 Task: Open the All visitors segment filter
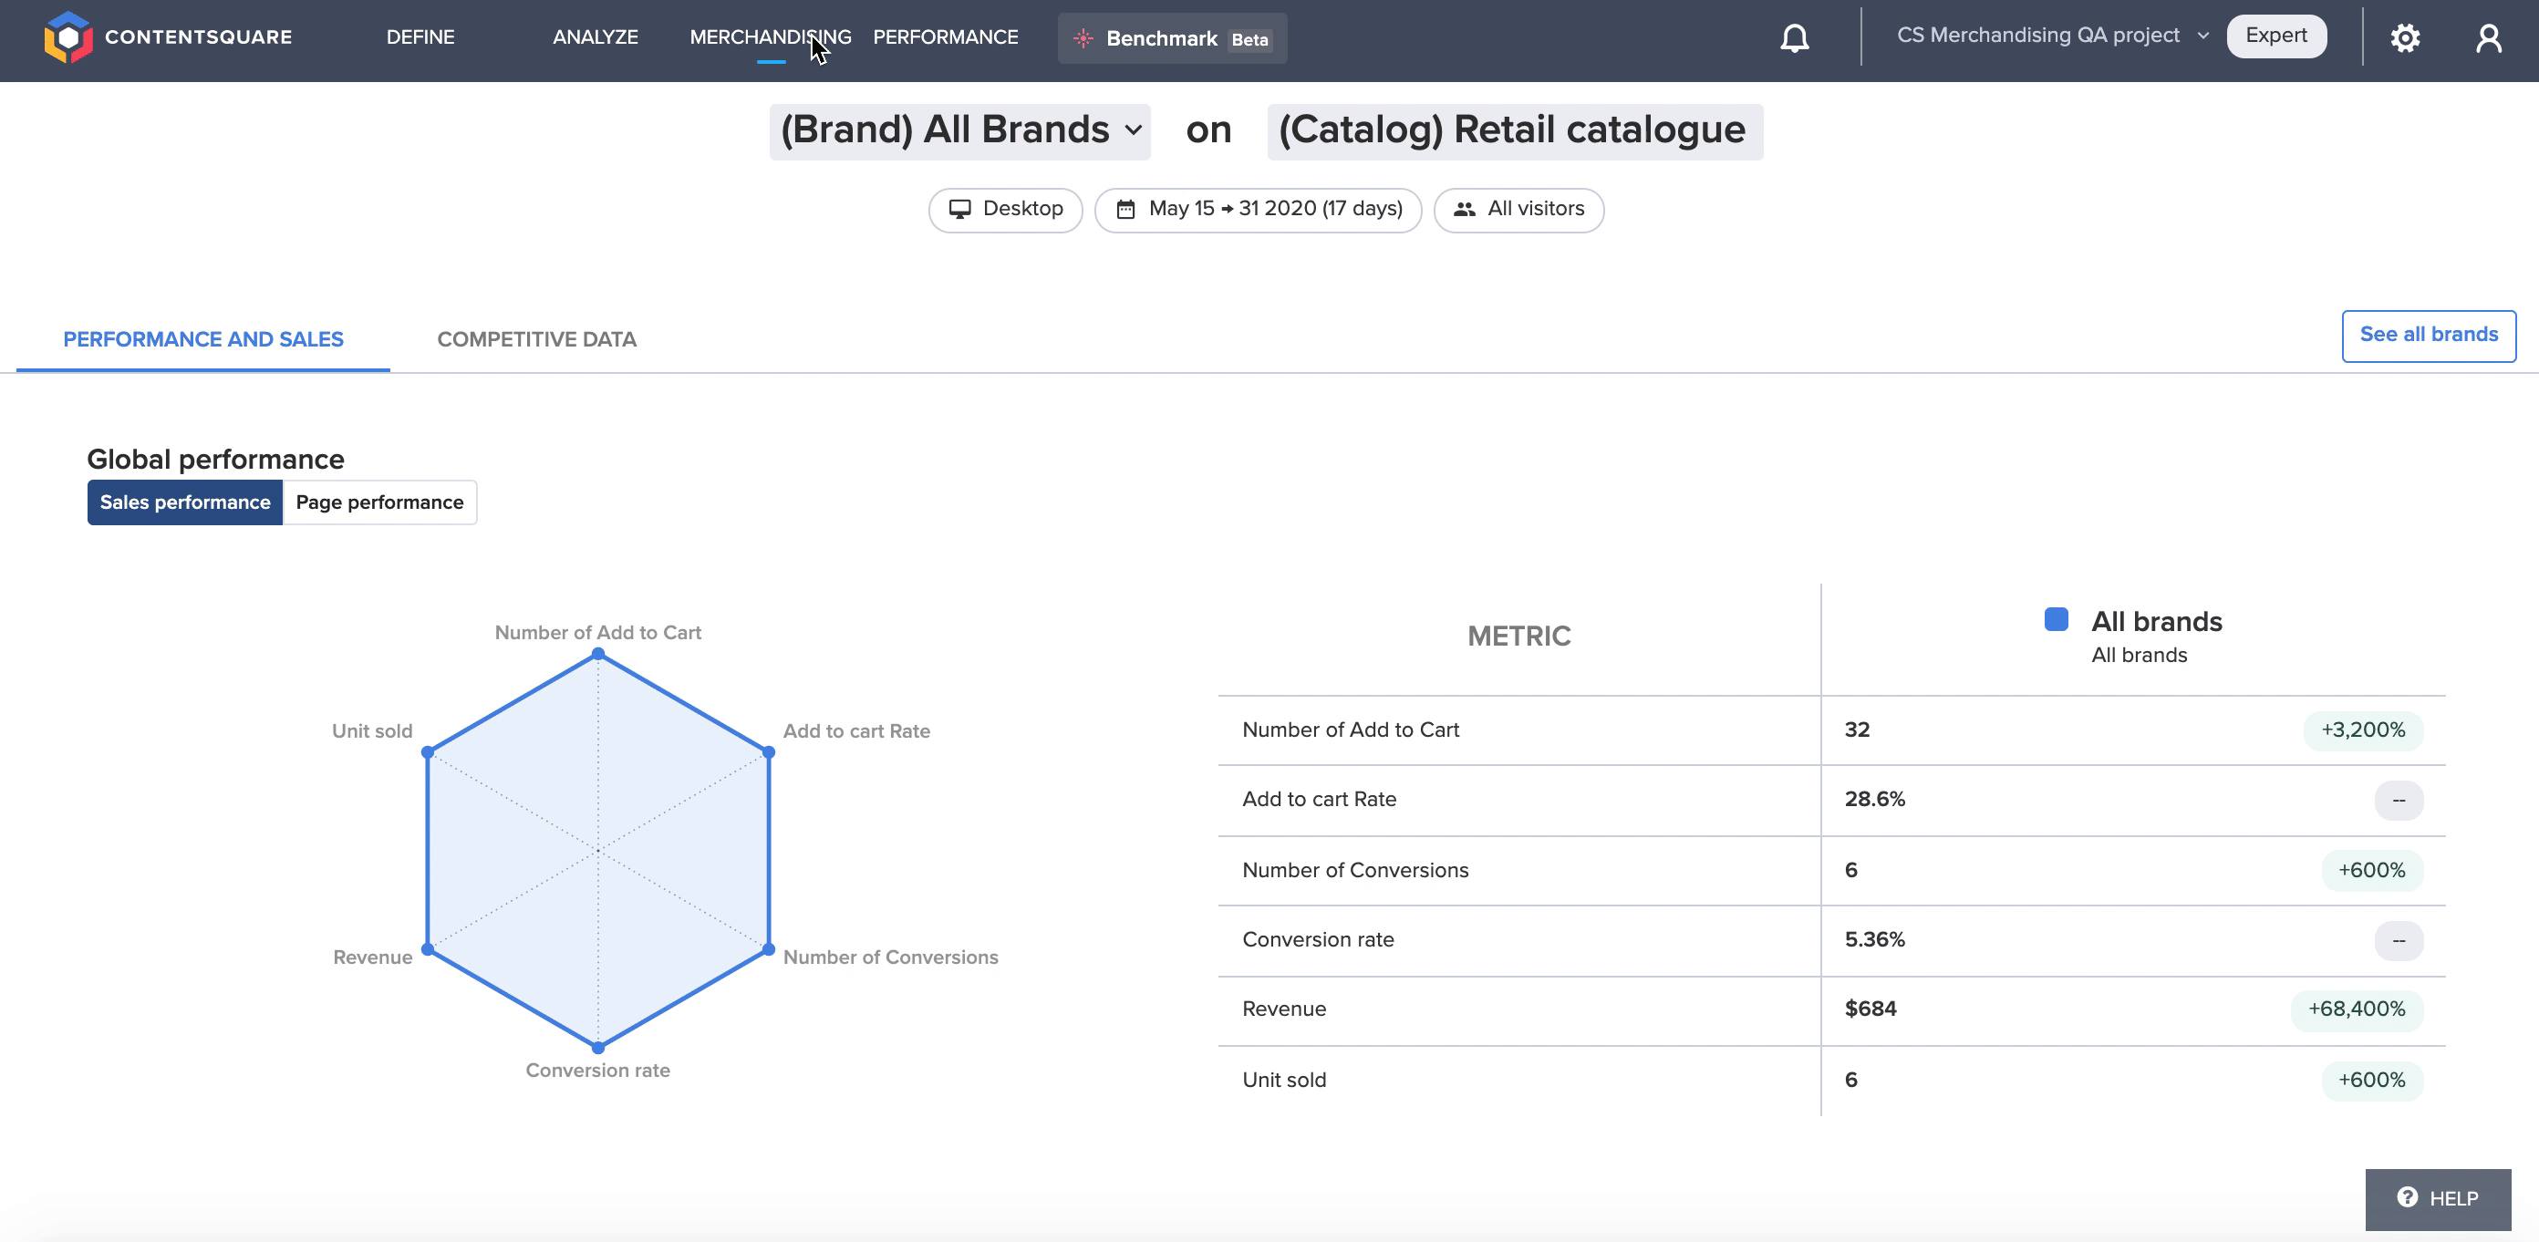[1518, 209]
